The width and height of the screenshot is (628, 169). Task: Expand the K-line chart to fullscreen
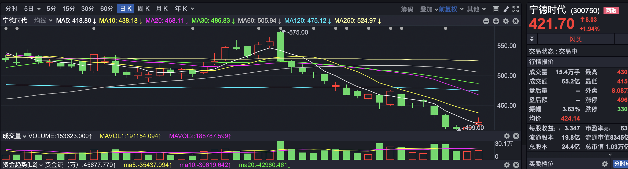pyautogui.click(x=516, y=9)
